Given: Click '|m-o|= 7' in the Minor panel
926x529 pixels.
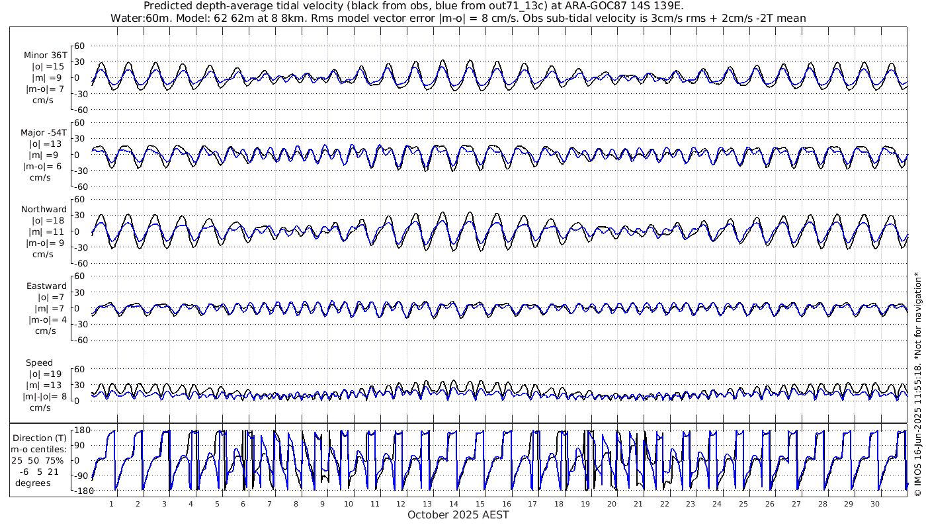Looking at the screenshot, I should point(45,89).
